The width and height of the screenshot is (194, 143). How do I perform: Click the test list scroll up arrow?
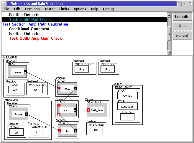[169, 15]
